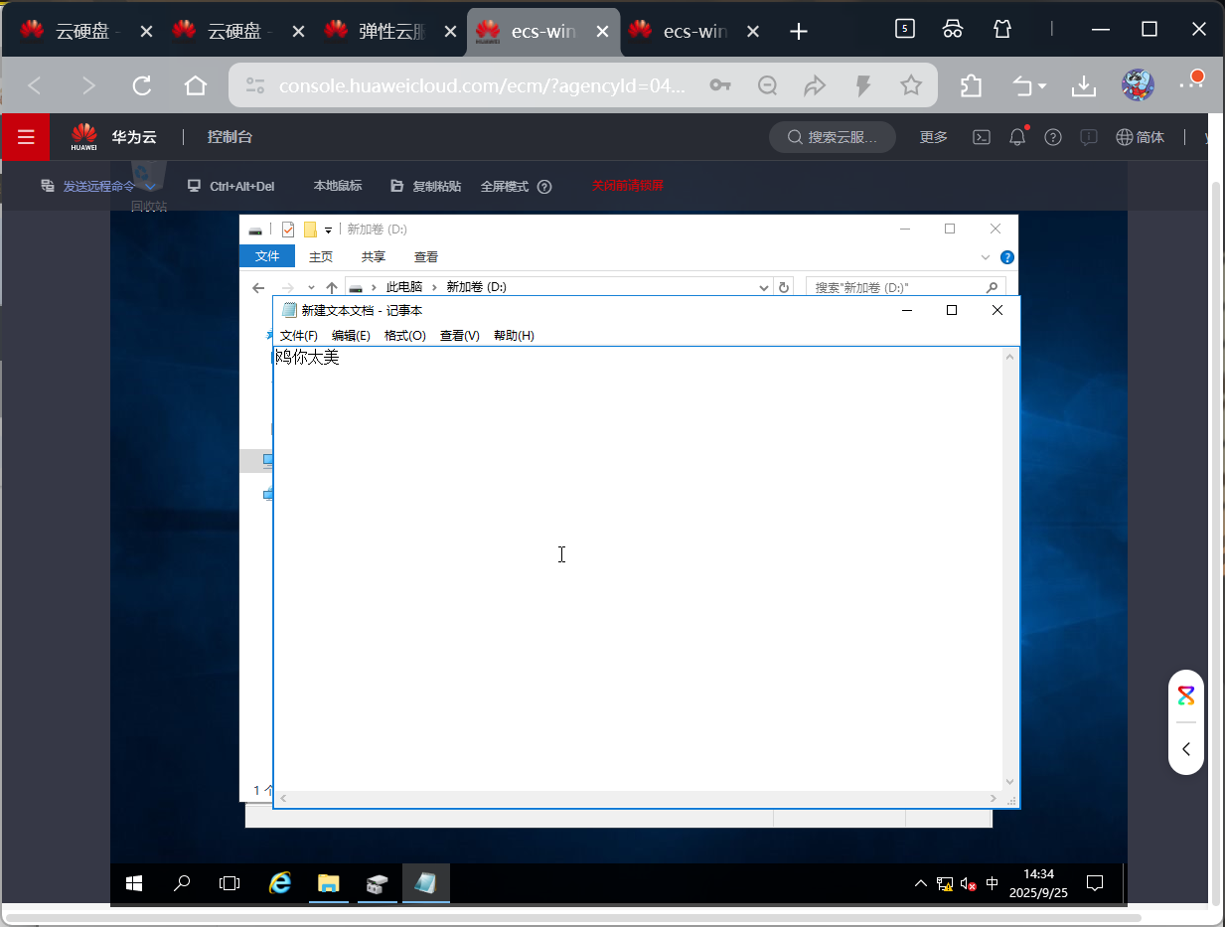Switch to 全屏模式 full screen

(x=505, y=186)
